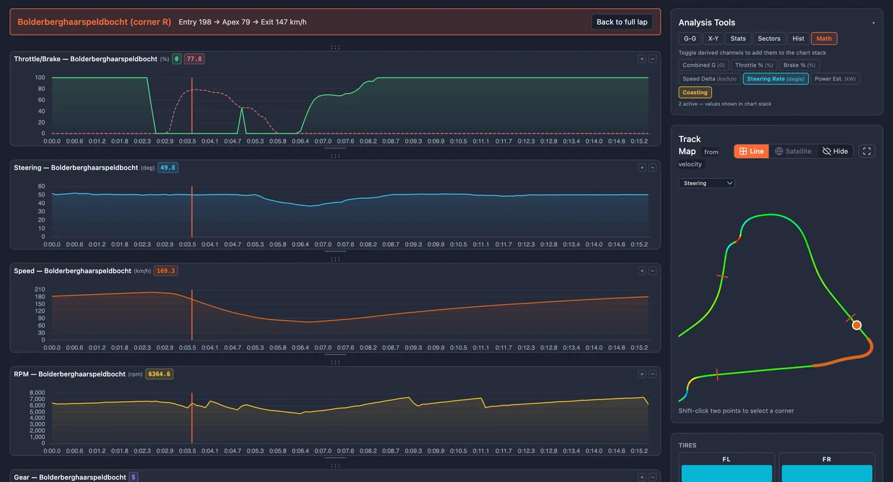Click the plus icon on the RPM chart
This screenshot has width=893, height=482.
click(642, 374)
